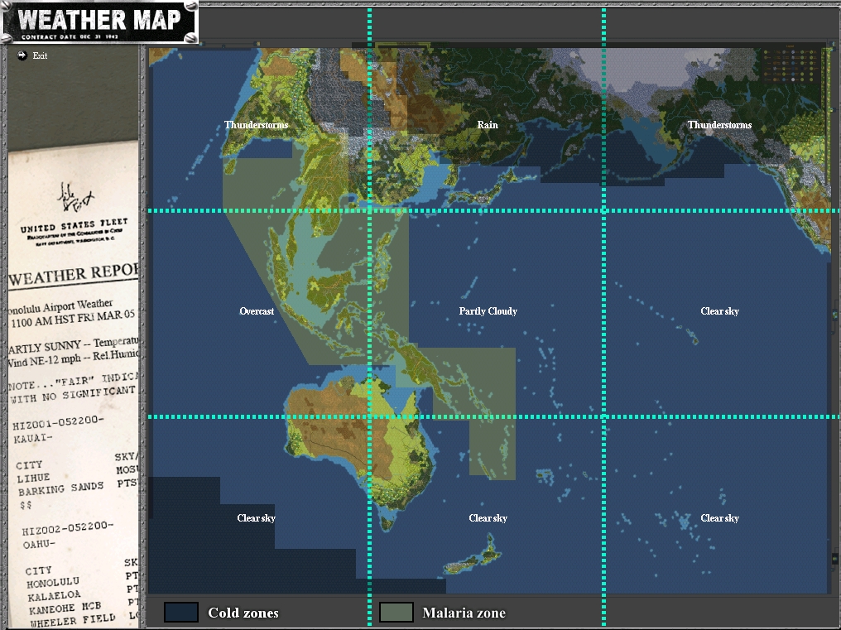Click the WEATHER REPOR heading on the paper

tap(74, 274)
